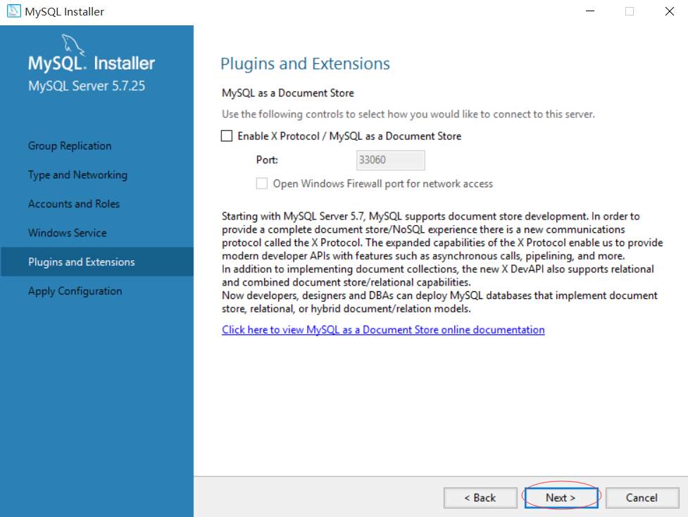
Task: Click the 'MySQL Installer' window title text
Action: (x=65, y=12)
